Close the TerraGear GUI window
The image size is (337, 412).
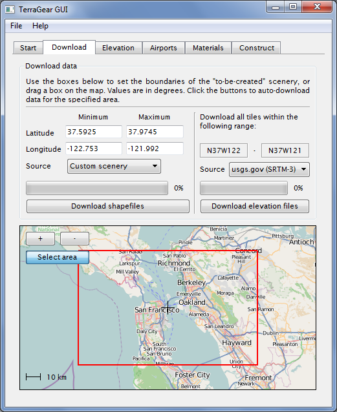pos(317,7)
